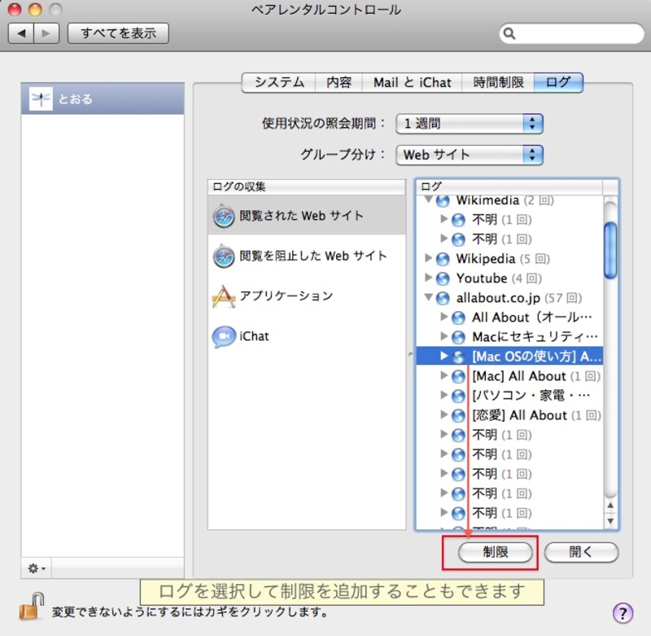Open the グループ分け dropdown set to Web サイト
The image size is (651, 636).
point(469,154)
